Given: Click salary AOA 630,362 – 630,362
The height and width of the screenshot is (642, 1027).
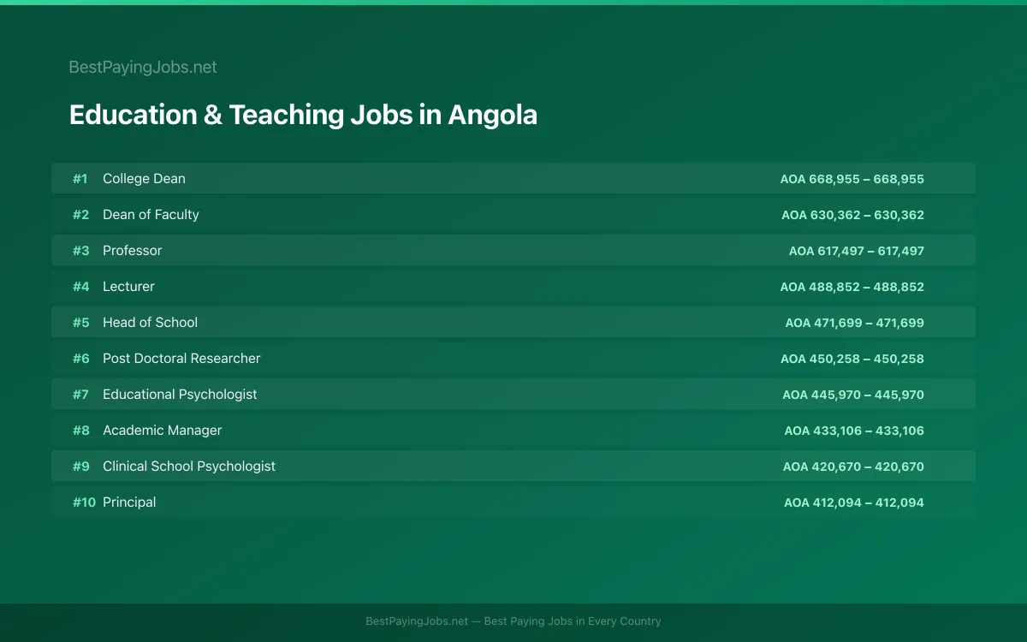Looking at the screenshot, I should (x=853, y=215).
